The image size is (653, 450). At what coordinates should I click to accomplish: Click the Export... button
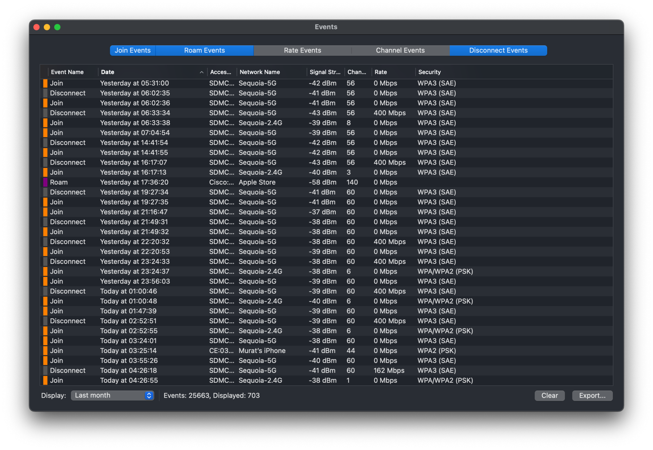tap(592, 395)
